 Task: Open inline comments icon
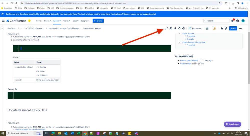click(x=171, y=28)
